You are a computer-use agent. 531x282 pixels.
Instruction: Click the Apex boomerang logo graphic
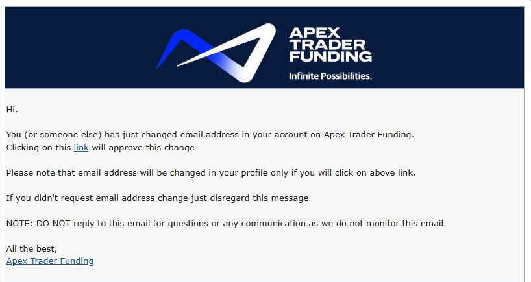pos(216,53)
